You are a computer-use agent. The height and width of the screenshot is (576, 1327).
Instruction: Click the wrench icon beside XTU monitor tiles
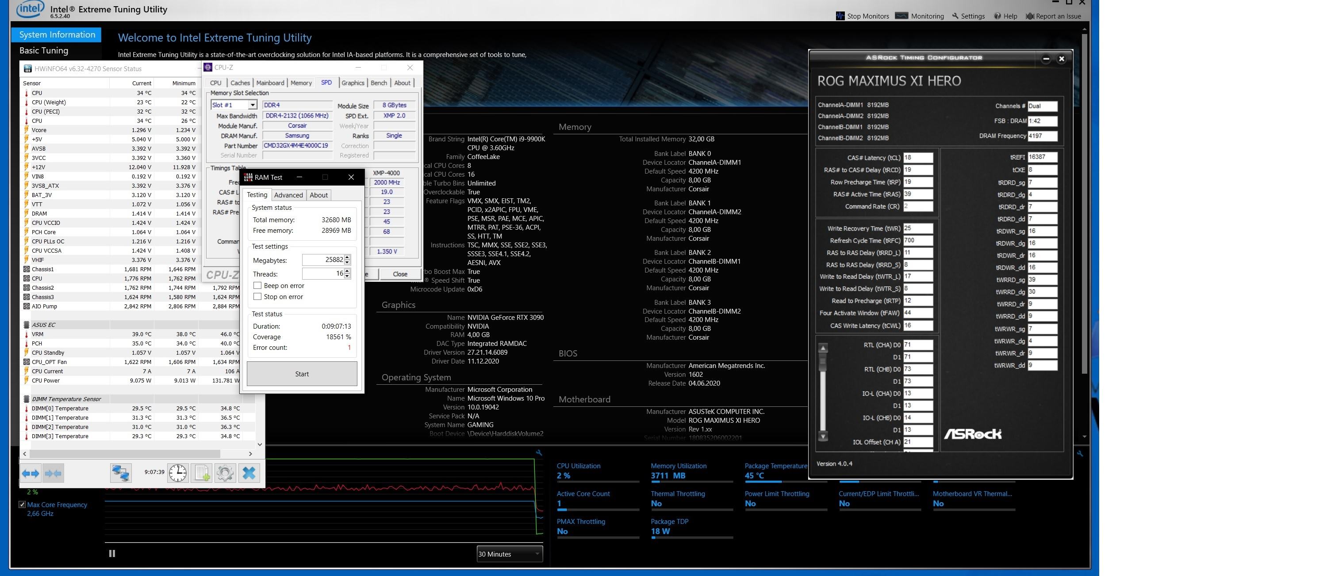1080,454
